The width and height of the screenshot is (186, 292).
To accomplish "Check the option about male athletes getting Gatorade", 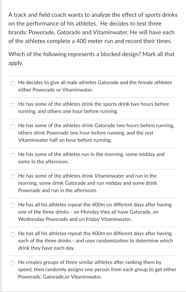I will click(x=12, y=83).
